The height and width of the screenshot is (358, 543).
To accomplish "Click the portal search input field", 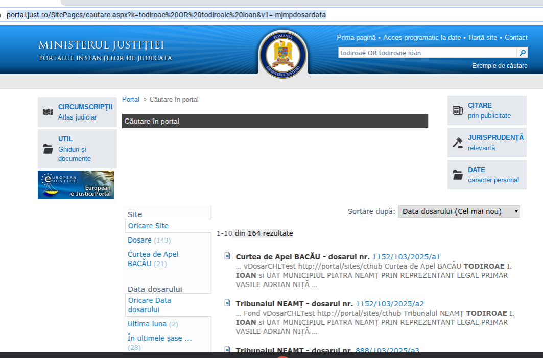I will pos(427,53).
